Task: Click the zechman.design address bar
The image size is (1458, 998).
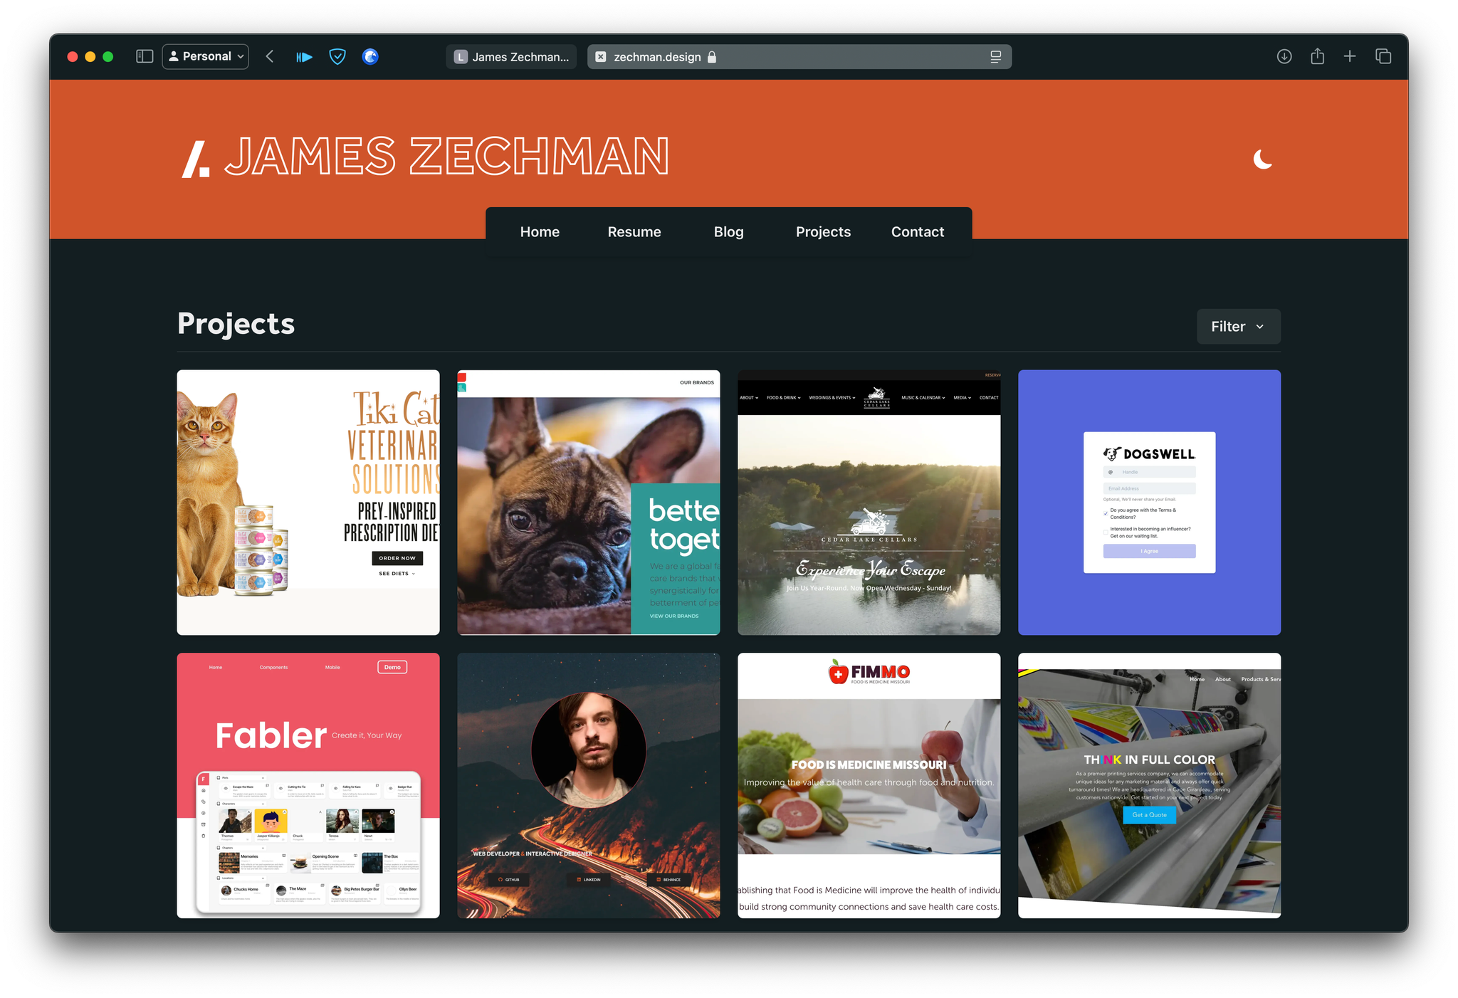Action: click(x=799, y=57)
